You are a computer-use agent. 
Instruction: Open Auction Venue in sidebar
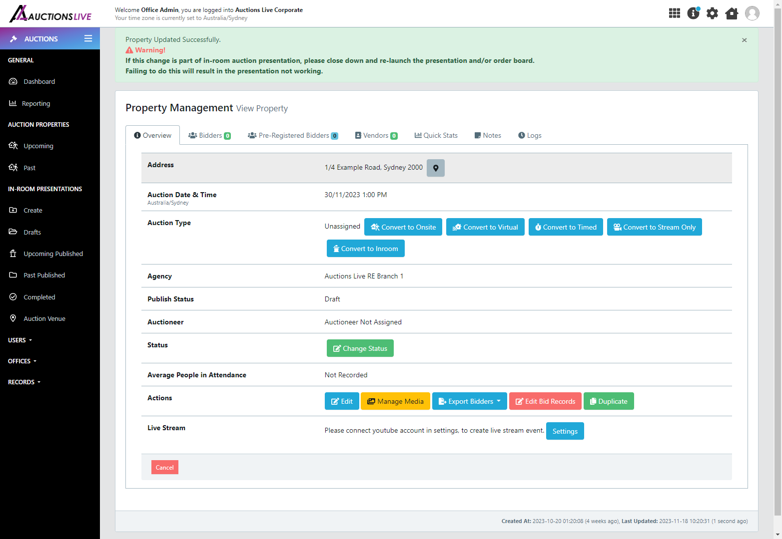pyautogui.click(x=44, y=318)
